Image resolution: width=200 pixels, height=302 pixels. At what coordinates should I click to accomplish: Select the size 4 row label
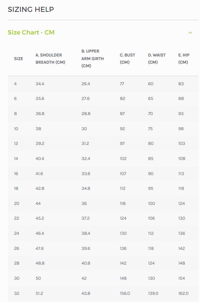tap(15, 84)
